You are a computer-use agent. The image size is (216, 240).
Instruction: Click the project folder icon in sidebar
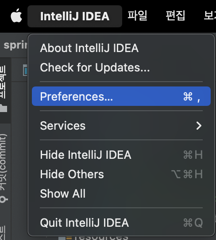point(4,108)
